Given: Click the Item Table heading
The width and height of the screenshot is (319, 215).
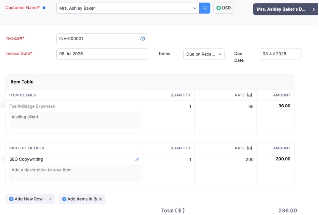Looking at the screenshot, I should [x=22, y=82].
